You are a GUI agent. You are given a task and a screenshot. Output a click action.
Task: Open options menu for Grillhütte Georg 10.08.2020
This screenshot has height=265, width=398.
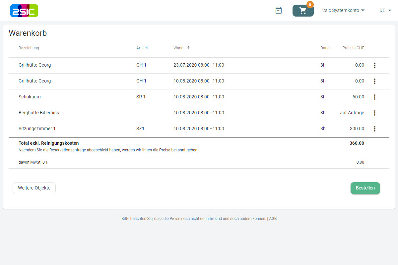click(x=375, y=81)
